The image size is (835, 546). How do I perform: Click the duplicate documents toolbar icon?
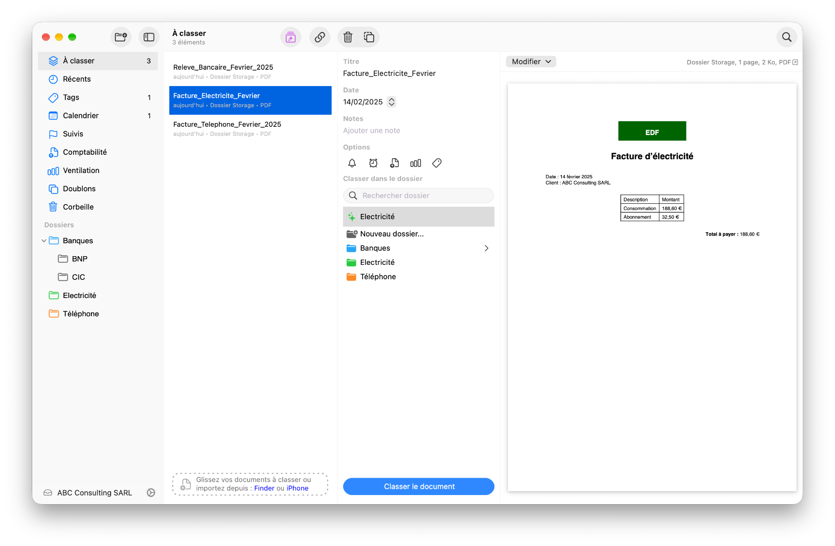[369, 37]
